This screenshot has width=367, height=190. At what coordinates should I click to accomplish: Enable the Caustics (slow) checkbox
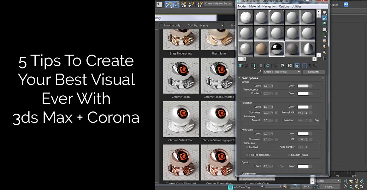coord(289,155)
